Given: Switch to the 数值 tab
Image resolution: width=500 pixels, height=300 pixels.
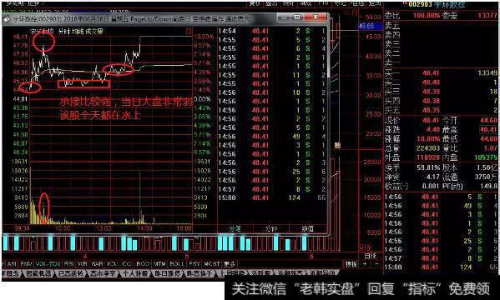Looking at the screenshot, I should 308,228.
